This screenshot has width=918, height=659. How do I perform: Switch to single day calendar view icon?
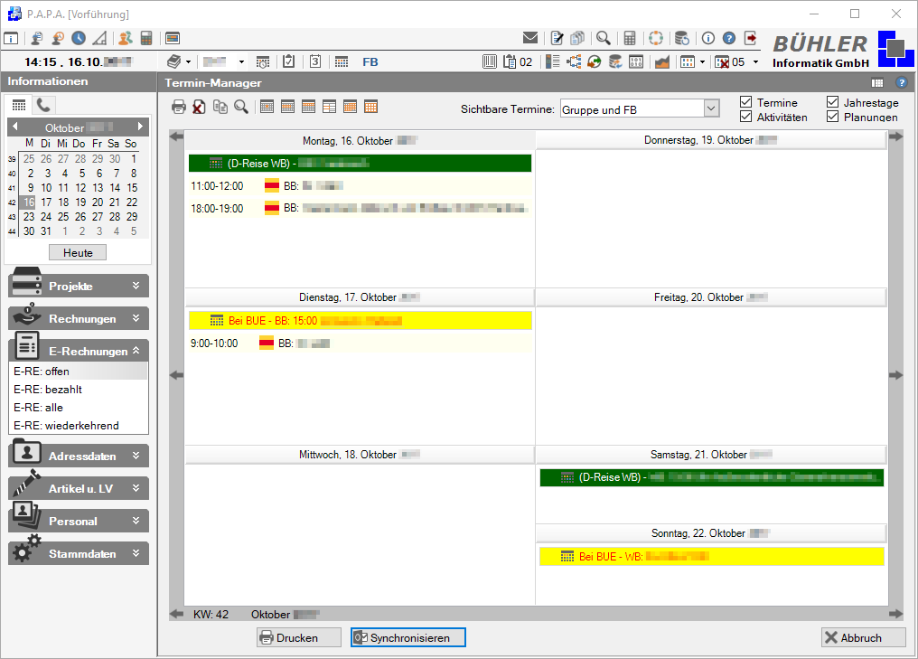tap(267, 107)
